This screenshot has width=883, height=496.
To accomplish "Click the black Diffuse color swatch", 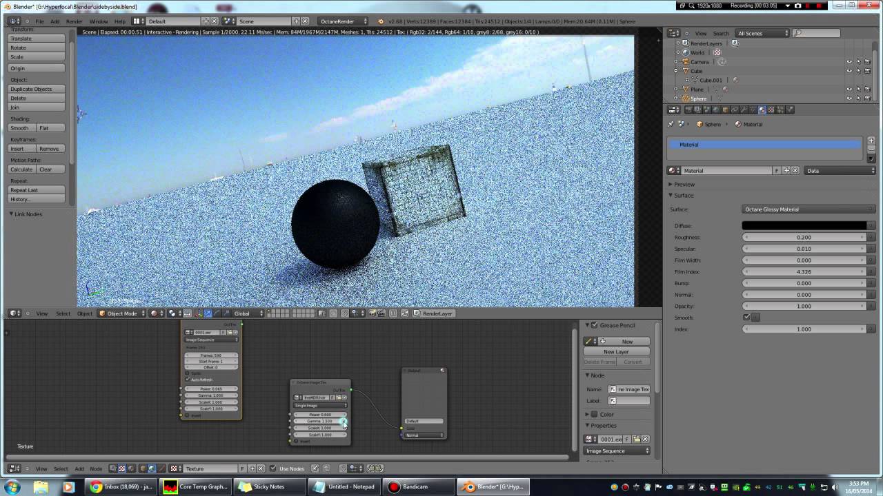I will [x=804, y=226].
